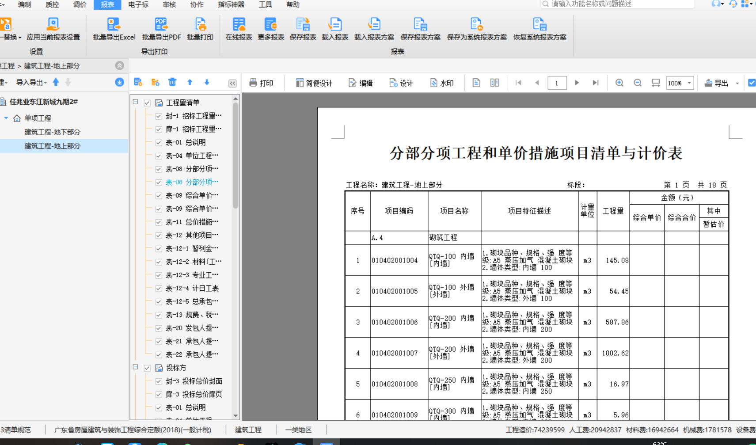Open 在线报表
This screenshot has height=445, width=756.
[x=239, y=29]
